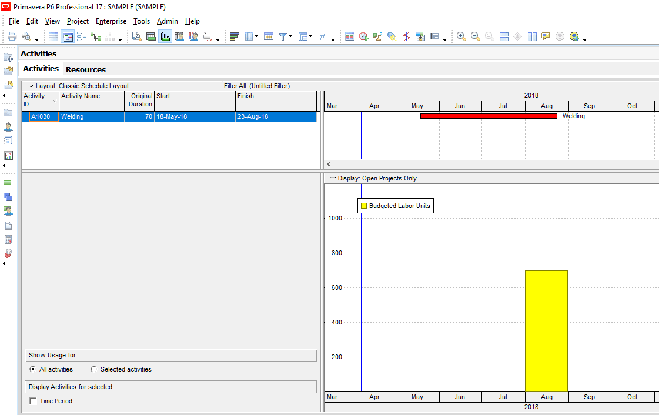The image size is (659, 415).
Task: Click the Progress Line icon
Action: 406,36
